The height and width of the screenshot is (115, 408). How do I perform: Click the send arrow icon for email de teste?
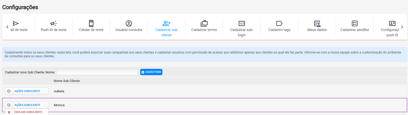tap(16, 23)
